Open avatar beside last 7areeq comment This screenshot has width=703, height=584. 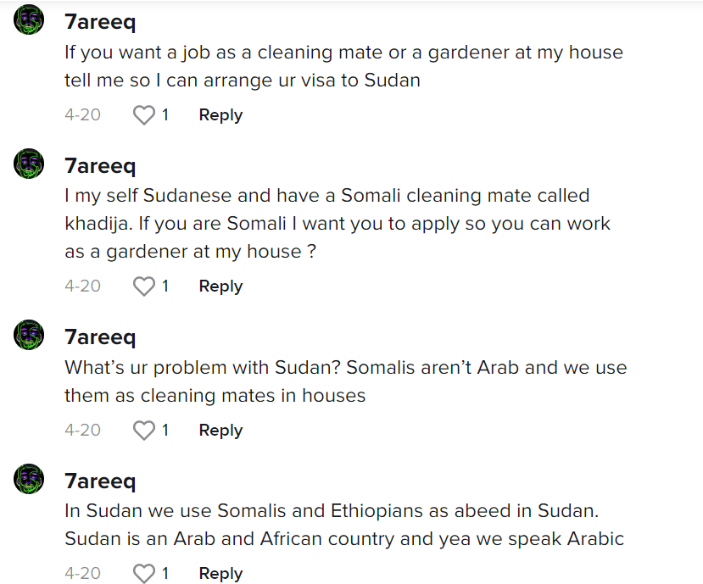[29, 479]
